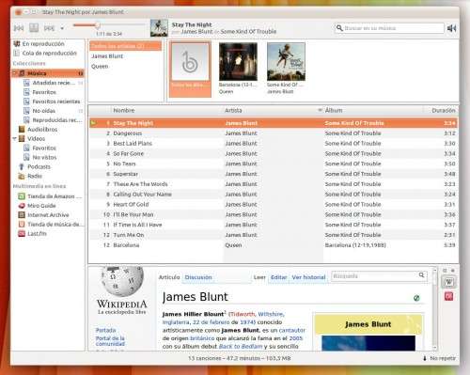Viewport: 470px width, 375px height.
Task: Open Wikipedia Discusión tab
Action: pyautogui.click(x=198, y=277)
